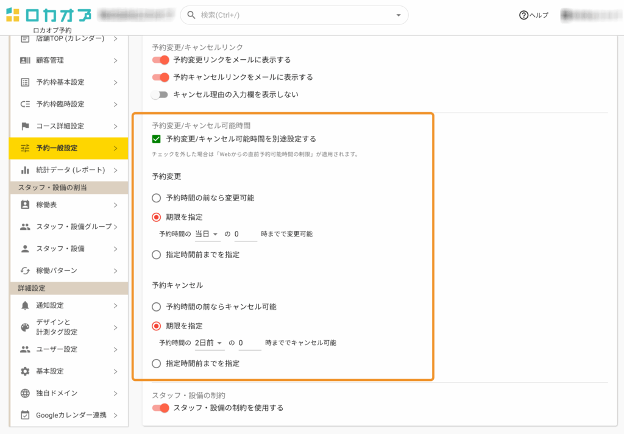Expand the search box dropdown arrow
Screen dimensions: 624x434
point(399,15)
